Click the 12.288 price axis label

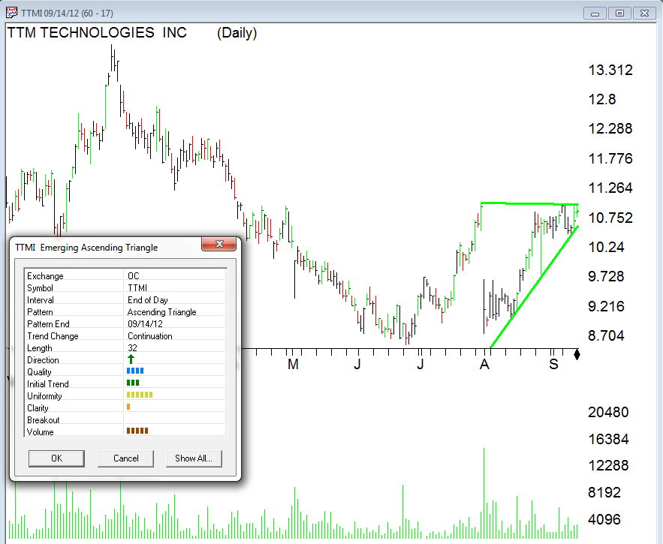click(610, 129)
